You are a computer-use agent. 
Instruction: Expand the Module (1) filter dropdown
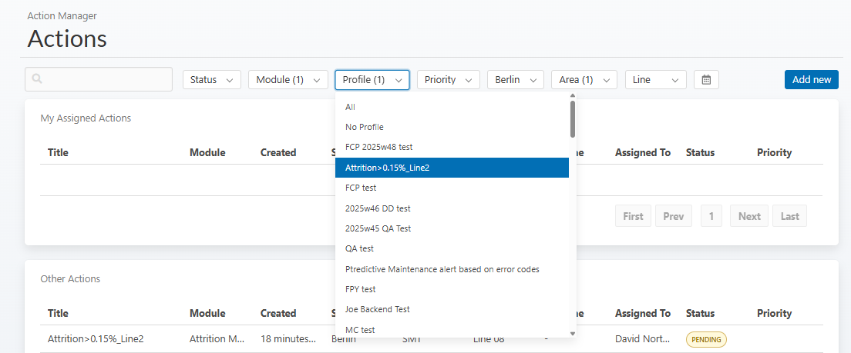(x=288, y=80)
